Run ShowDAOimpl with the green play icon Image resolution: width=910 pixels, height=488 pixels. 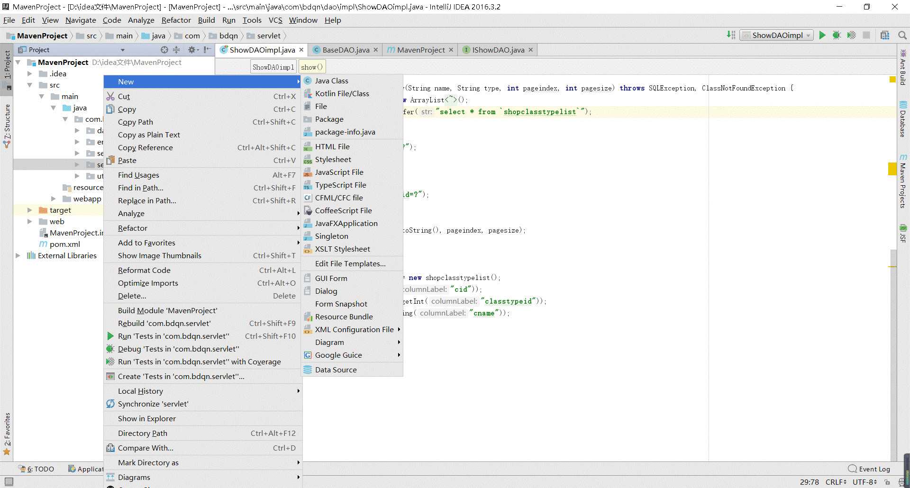[x=822, y=35]
